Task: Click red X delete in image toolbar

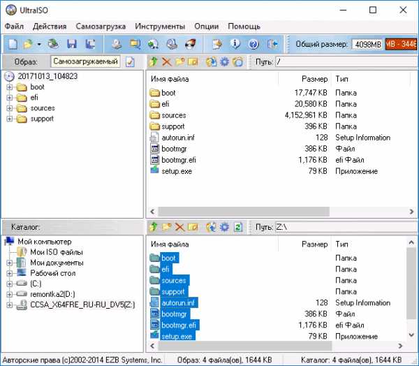Action: coord(167,62)
